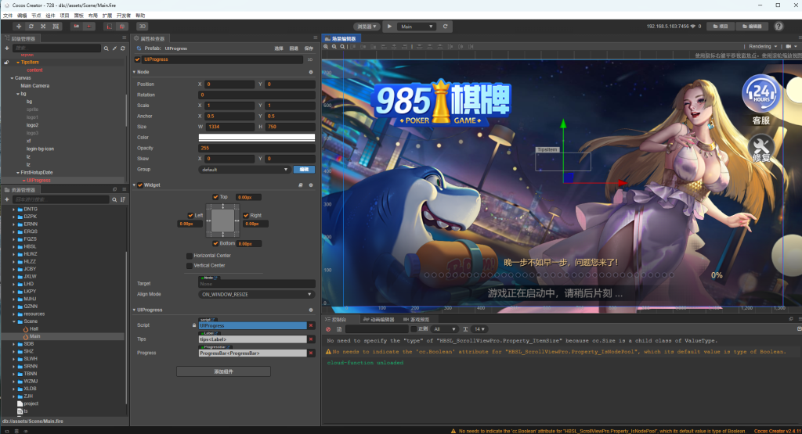
Task: Toggle the UIProgress node active checkbox
Action: click(x=138, y=59)
